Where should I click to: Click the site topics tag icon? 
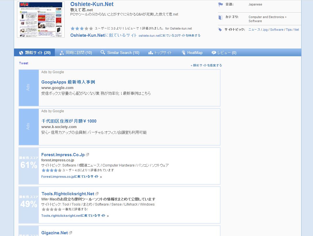220,30
